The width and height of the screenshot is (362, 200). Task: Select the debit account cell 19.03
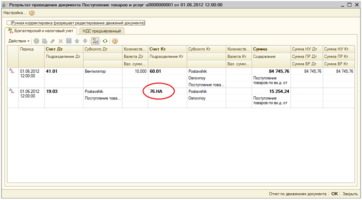pyautogui.click(x=64, y=91)
